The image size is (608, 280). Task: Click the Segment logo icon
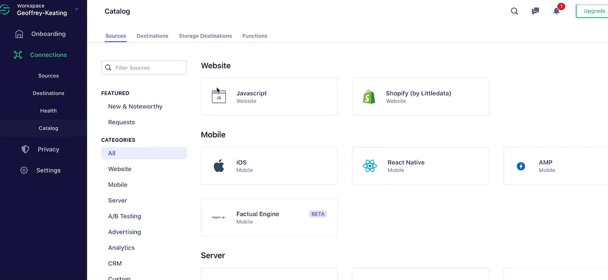(x=4, y=9)
